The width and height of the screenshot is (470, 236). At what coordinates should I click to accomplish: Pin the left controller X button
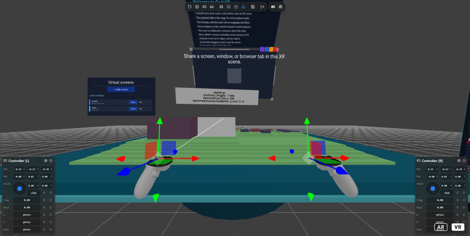pos(44,215)
